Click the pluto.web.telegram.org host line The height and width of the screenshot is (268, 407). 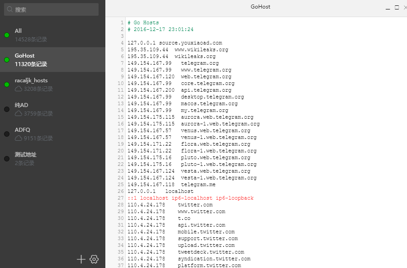(x=189, y=157)
